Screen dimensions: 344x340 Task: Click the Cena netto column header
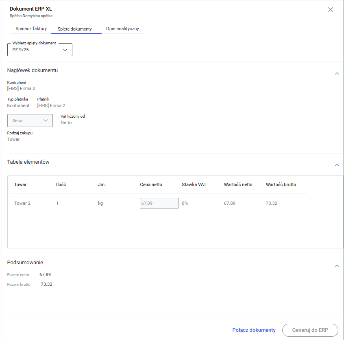[x=151, y=184]
